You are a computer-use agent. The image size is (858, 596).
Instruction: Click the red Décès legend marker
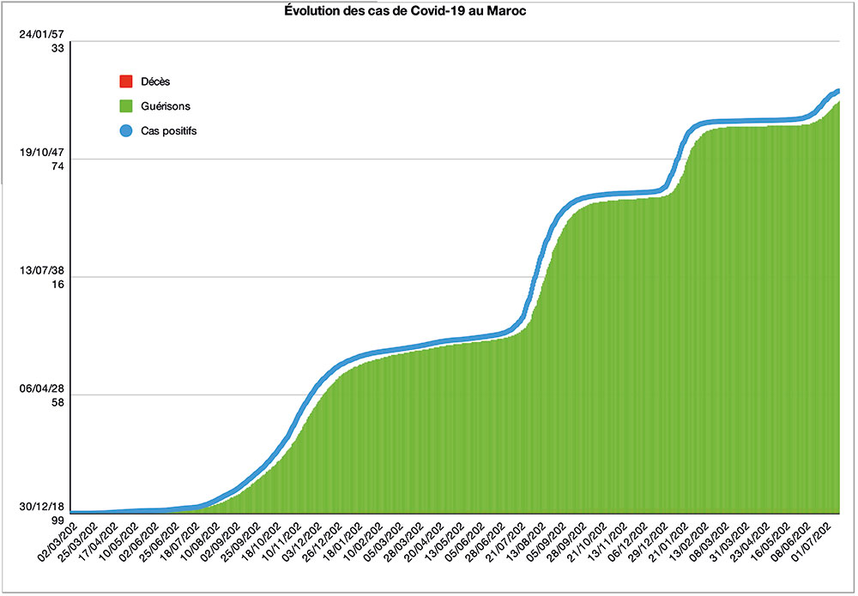coord(125,81)
